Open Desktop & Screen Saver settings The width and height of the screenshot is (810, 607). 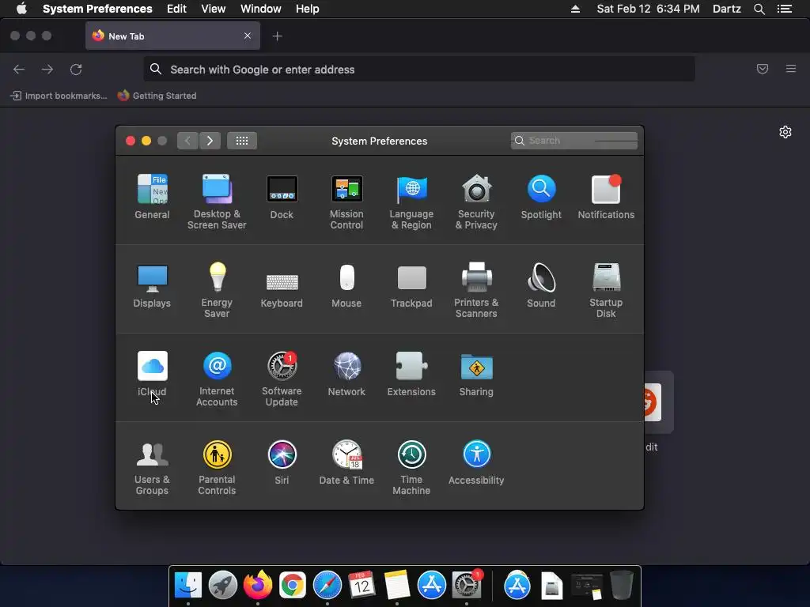point(217,202)
